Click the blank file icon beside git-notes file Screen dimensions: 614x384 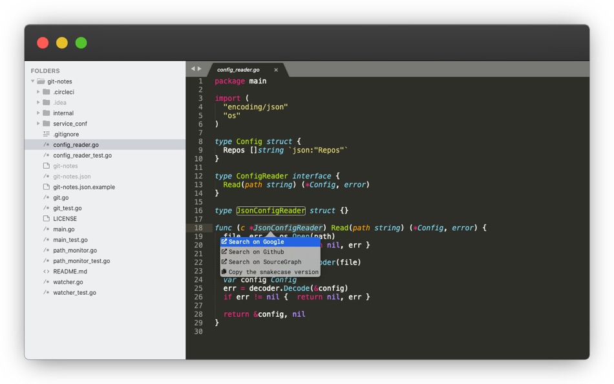click(46, 165)
